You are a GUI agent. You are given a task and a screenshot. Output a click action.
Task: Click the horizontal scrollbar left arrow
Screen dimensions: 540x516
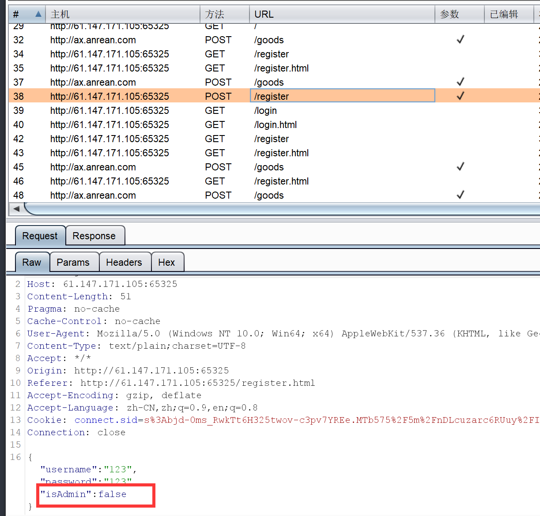click(16, 209)
